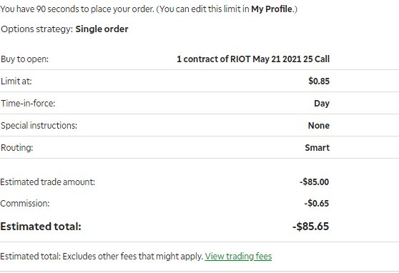This screenshot has height=273, width=399.
Task: Select the None special instructions value
Action: pos(319,126)
